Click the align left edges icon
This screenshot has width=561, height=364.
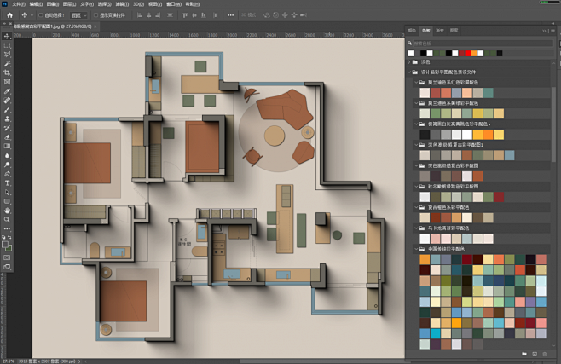[x=140, y=15]
